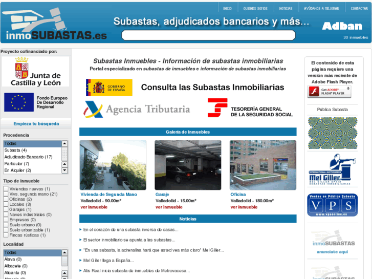Screen dimensions: 372x279
Task: Check the Fincas rústicas checkbox
Action: (x=6, y=235)
